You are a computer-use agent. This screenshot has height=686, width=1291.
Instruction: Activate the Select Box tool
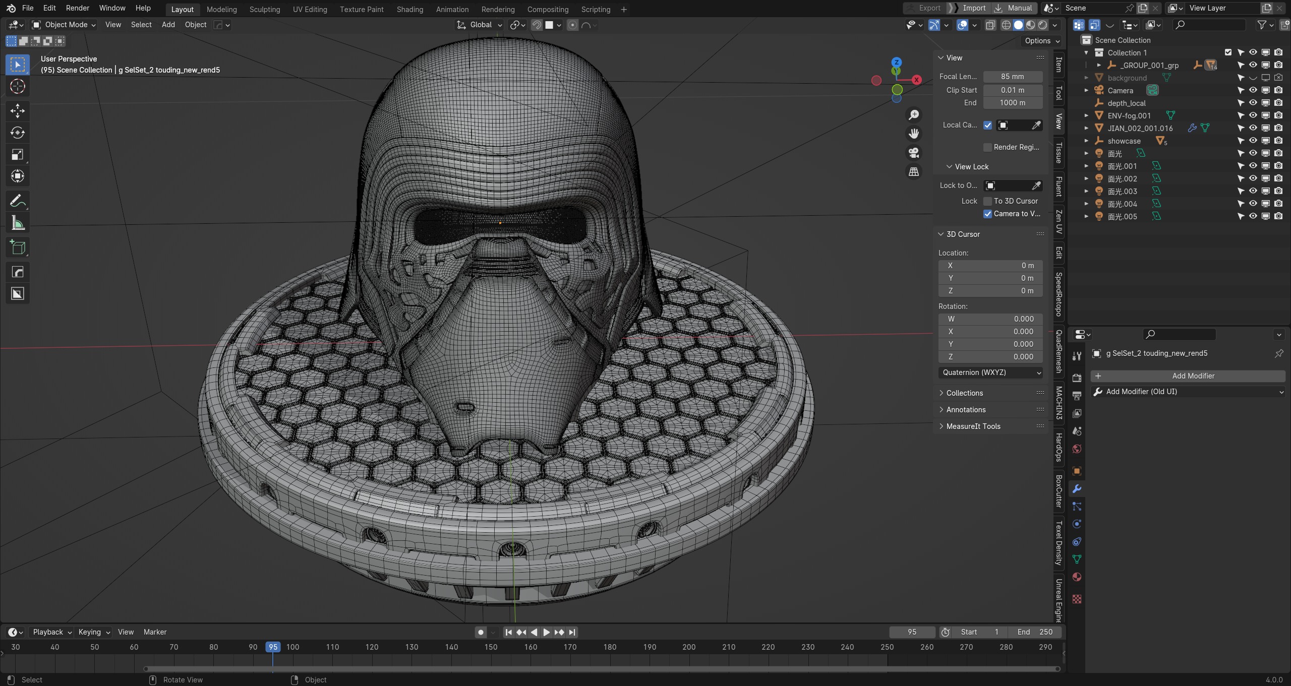click(x=18, y=65)
